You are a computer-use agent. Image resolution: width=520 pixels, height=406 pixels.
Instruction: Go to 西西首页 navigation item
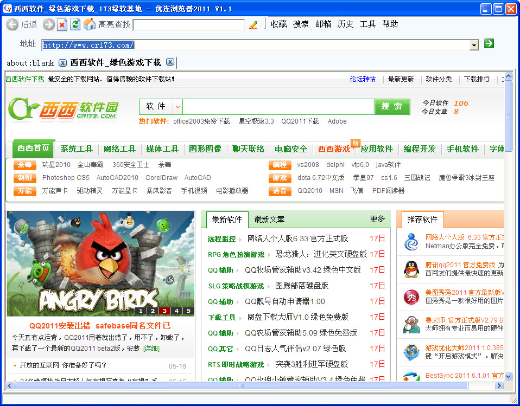click(x=33, y=148)
